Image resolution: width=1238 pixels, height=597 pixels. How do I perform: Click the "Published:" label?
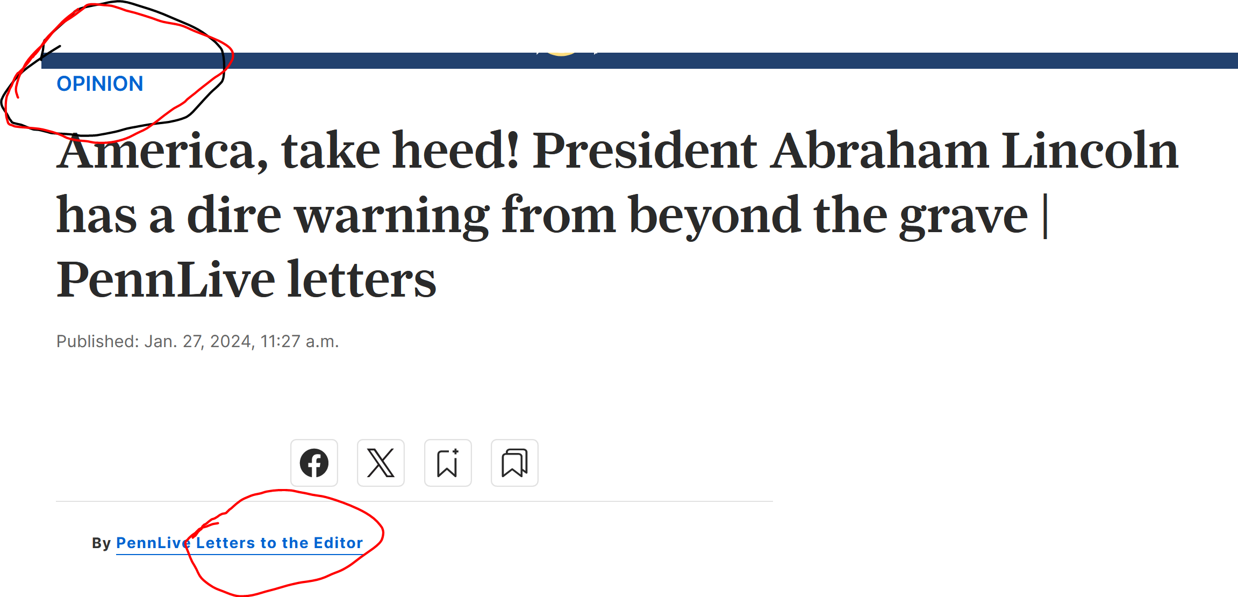tap(98, 342)
